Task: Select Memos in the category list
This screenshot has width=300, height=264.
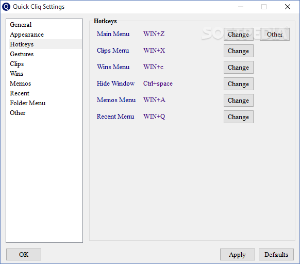Action: (45, 84)
